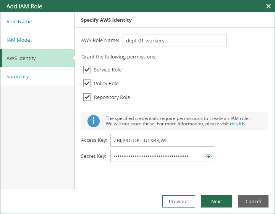
Task: Toggle the Policy Role checkbox
Action: 87,83
